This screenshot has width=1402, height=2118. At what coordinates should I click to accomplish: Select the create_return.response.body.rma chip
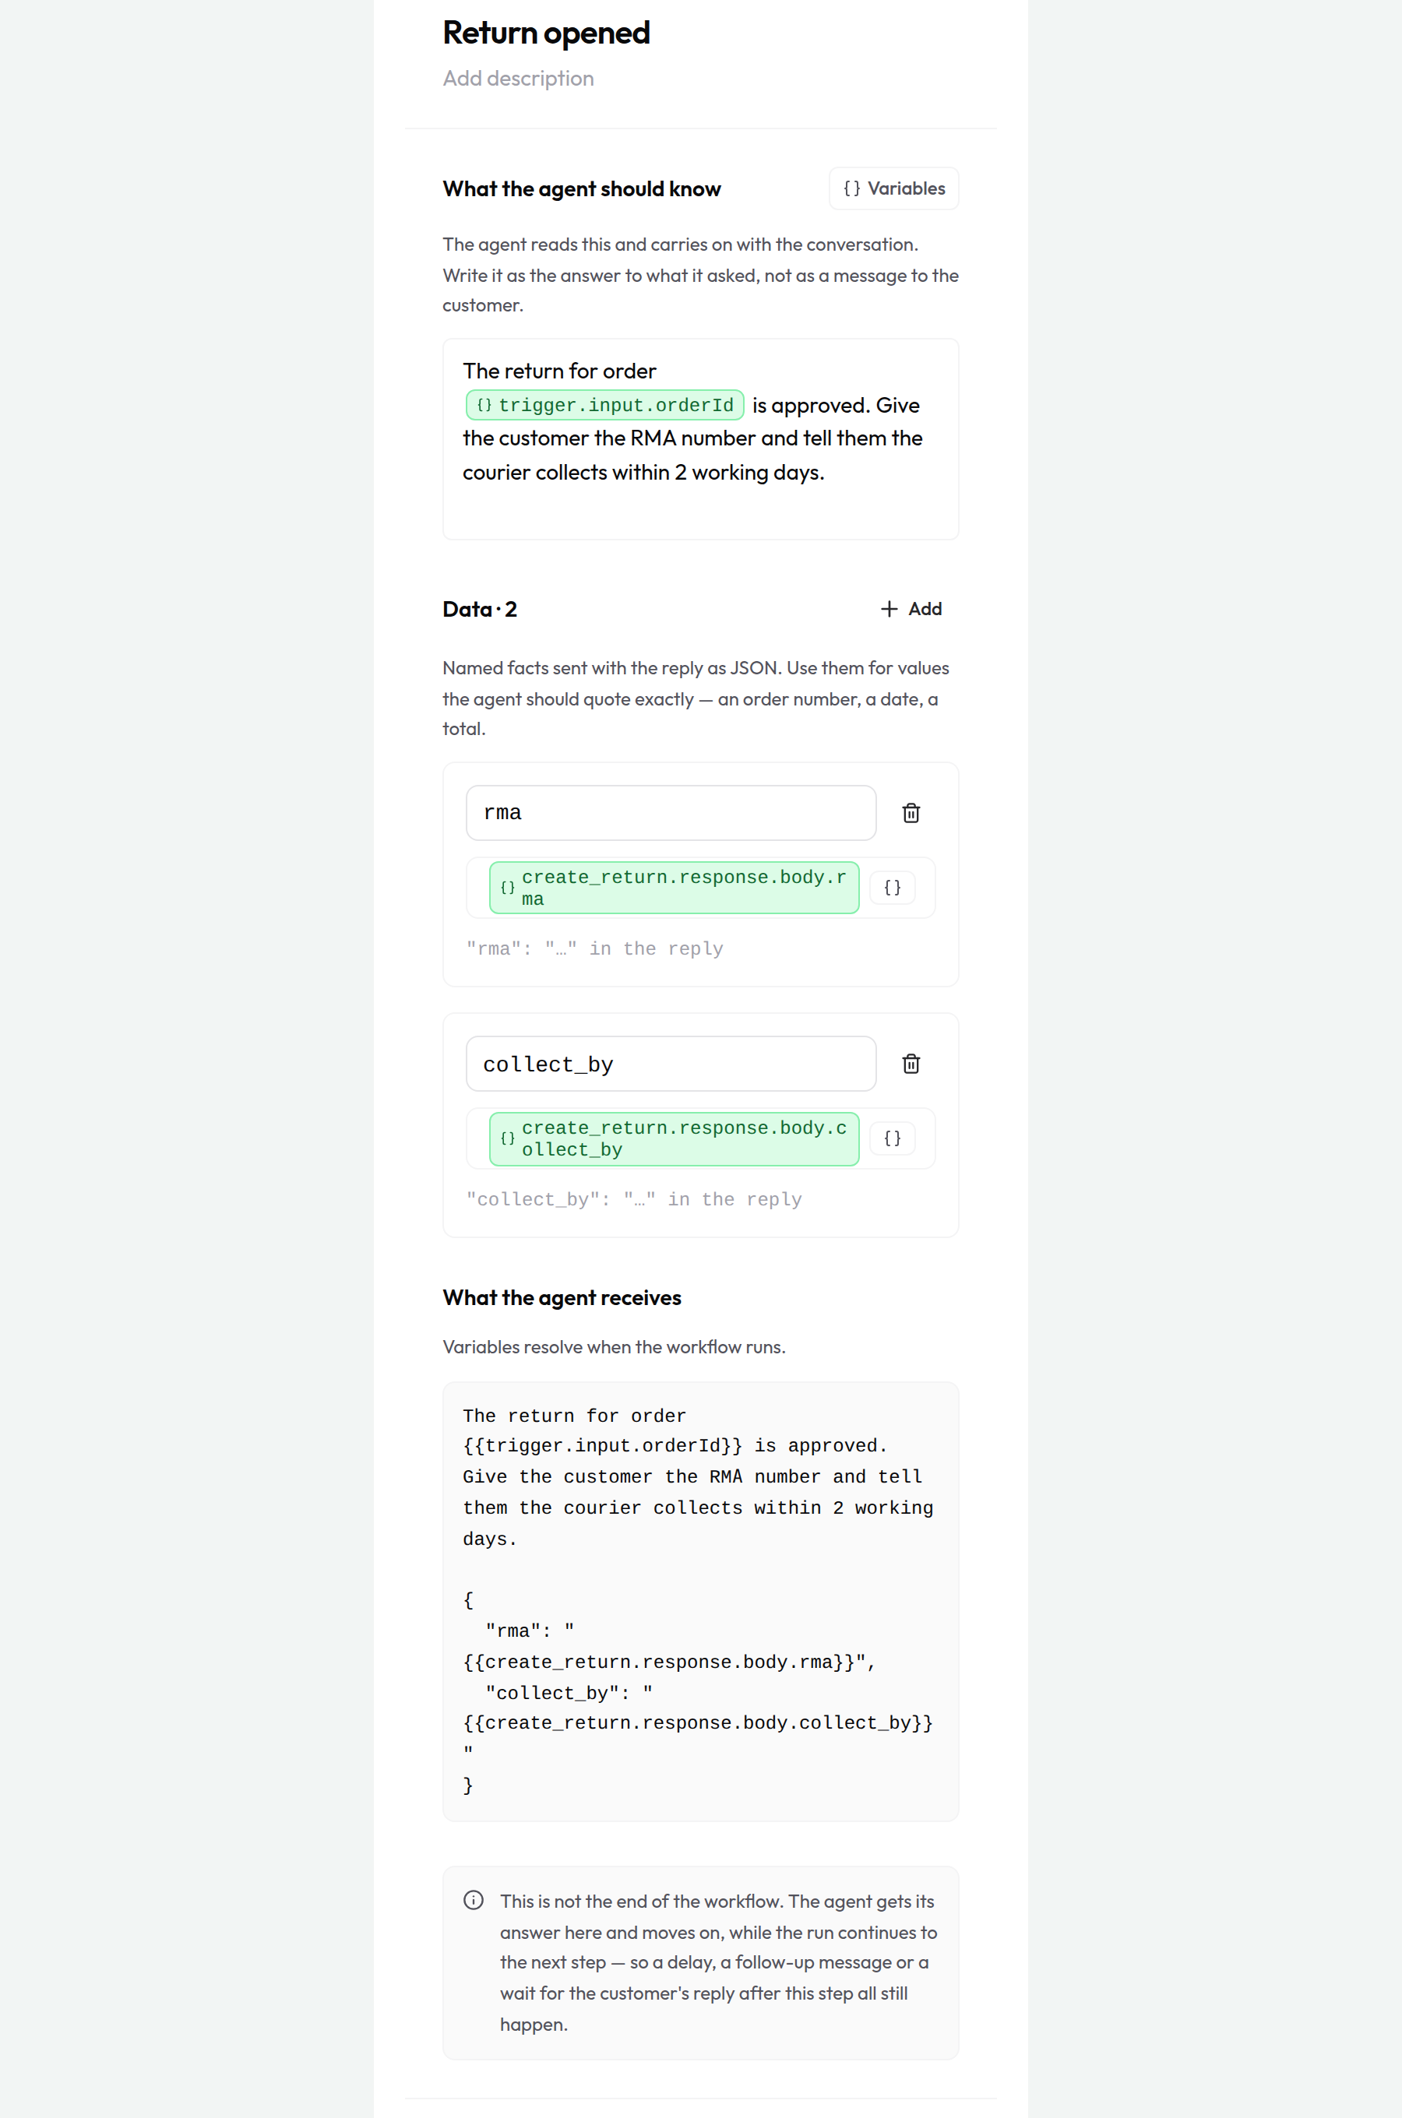pyautogui.click(x=675, y=888)
